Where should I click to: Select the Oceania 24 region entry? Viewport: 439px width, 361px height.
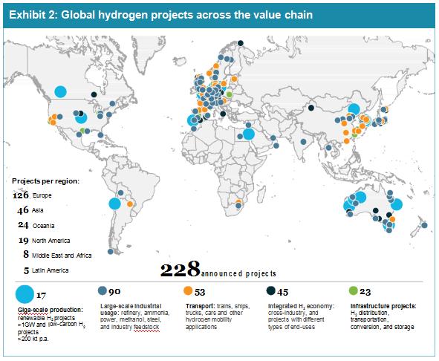36,226
